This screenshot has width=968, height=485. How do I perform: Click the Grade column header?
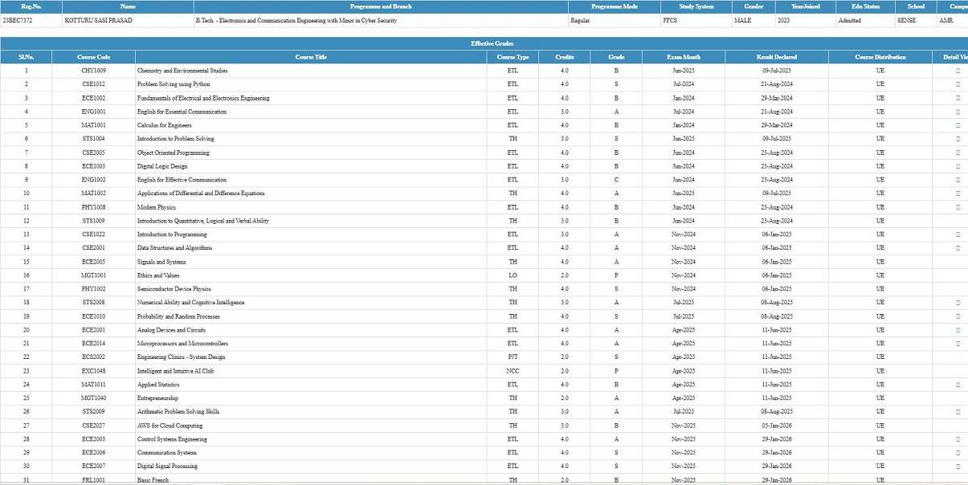point(616,57)
